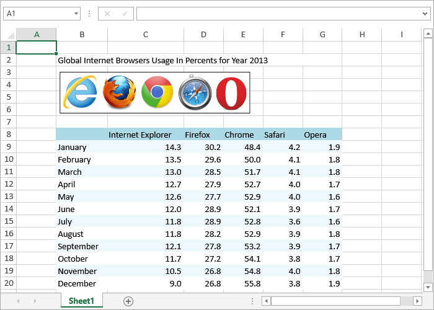The width and height of the screenshot is (434, 310).
Task: Click the red Opera logo image
Action: 231,93
